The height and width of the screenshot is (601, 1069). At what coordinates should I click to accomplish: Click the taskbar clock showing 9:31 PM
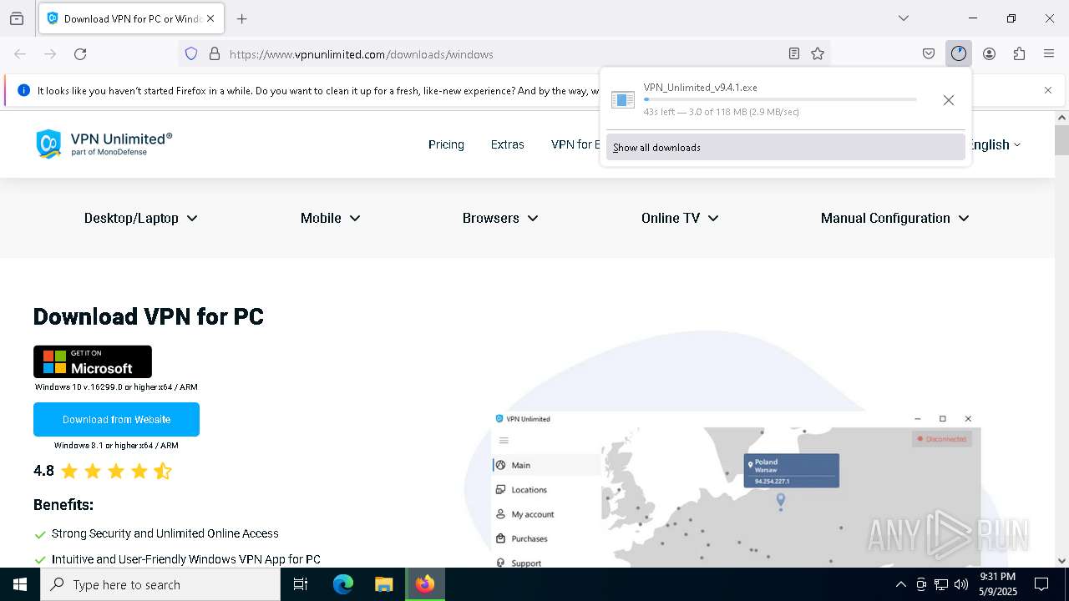[x=998, y=584]
